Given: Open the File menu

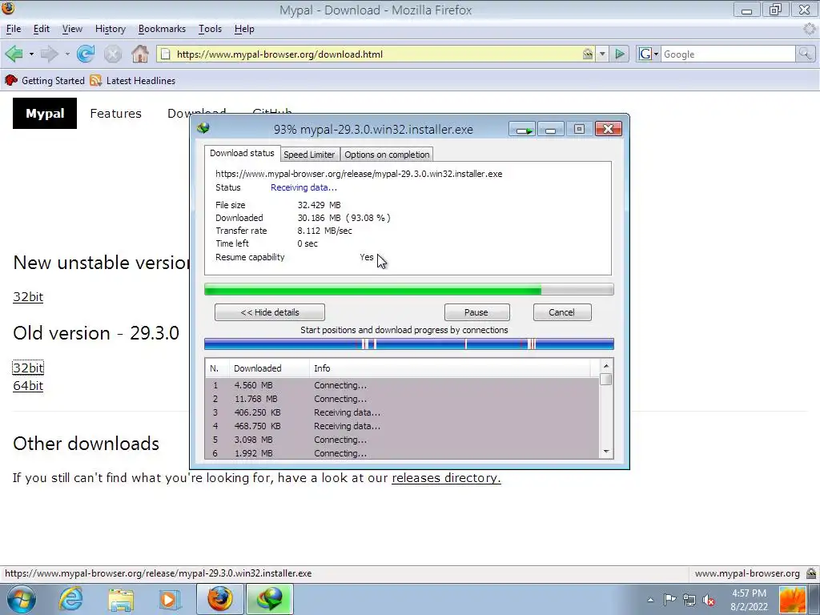Looking at the screenshot, I should pos(14,29).
